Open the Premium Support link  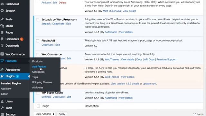click(166, 59)
